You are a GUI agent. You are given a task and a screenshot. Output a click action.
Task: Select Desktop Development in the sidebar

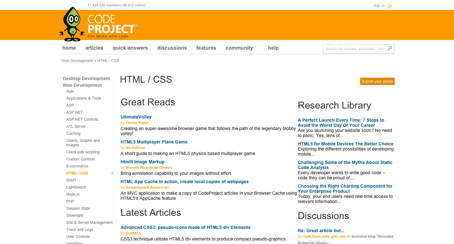pyautogui.click(x=86, y=78)
